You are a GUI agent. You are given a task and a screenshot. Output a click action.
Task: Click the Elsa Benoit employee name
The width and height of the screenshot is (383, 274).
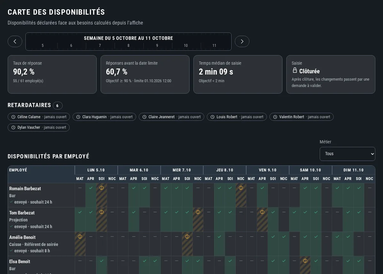click(20, 262)
